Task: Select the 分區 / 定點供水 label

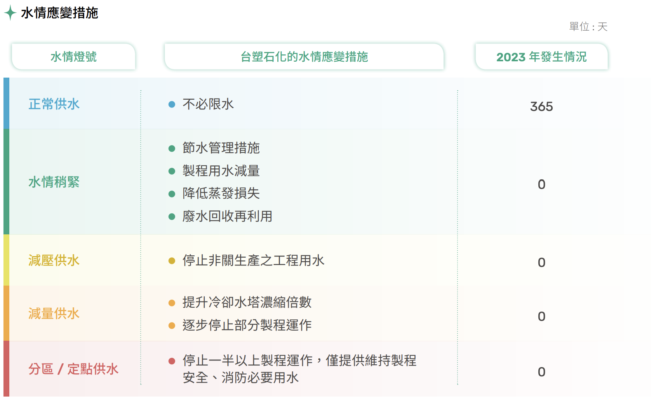Action: [x=73, y=369]
